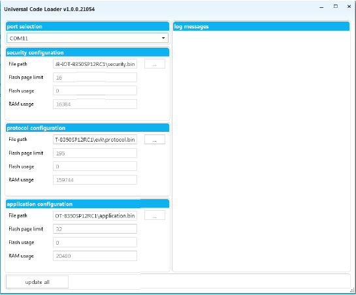The image size is (356, 295).
Task: Click the security Flash usage field
Action: 95,91
